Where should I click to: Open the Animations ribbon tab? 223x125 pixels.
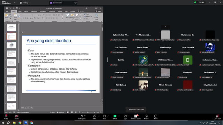(43, 11)
